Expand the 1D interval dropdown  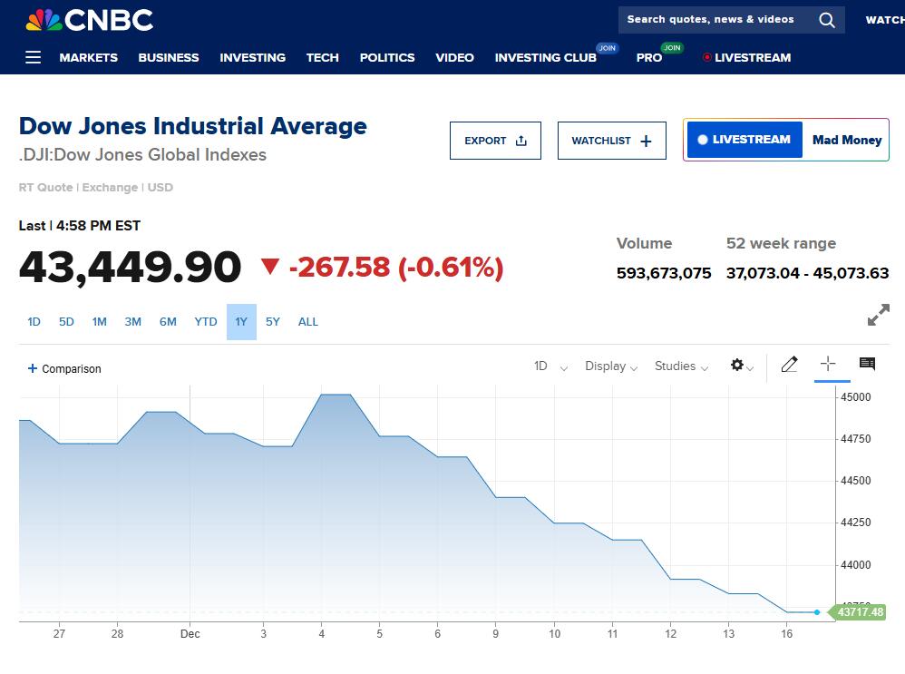coord(550,366)
